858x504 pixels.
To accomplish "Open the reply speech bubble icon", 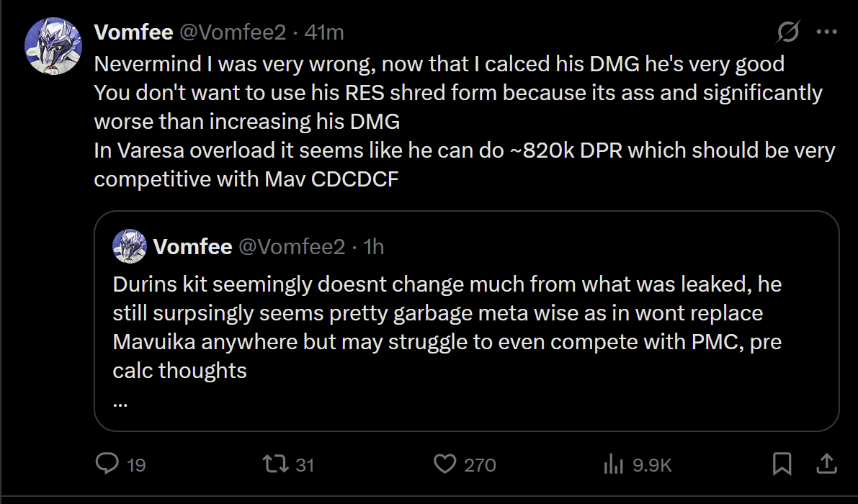I will (107, 464).
